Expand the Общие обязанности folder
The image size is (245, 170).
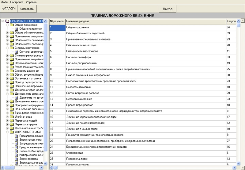(x=7, y=32)
